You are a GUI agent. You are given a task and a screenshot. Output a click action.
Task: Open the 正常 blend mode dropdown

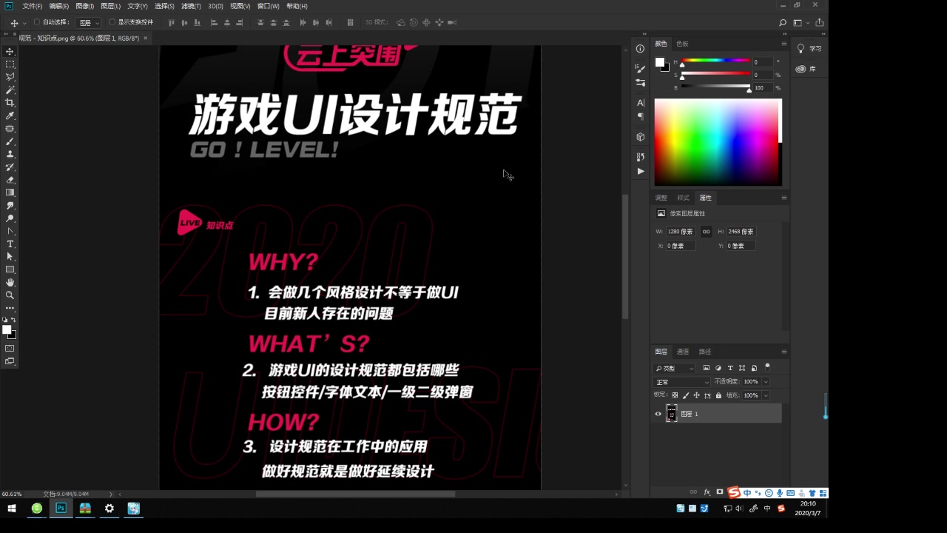tap(681, 382)
